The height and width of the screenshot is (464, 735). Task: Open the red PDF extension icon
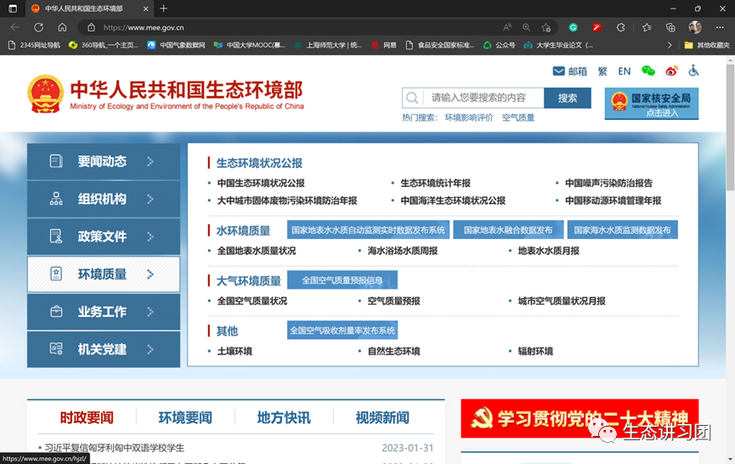pos(596,27)
